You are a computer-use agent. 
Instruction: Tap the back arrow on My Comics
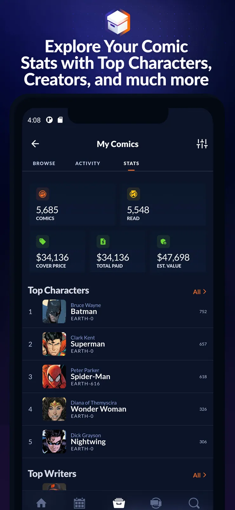pos(35,144)
